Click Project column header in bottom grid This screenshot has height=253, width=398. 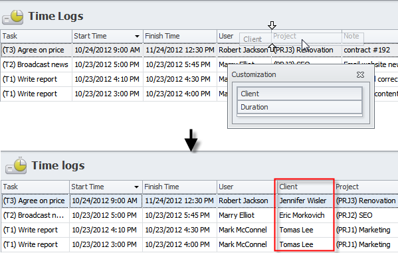pyautogui.click(x=365, y=187)
